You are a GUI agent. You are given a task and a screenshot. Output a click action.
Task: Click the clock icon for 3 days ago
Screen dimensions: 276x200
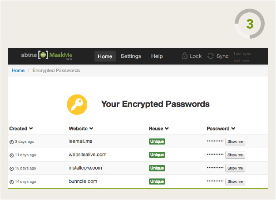[x=12, y=142]
